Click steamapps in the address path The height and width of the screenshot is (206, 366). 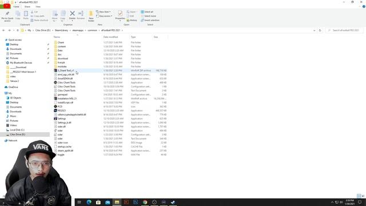coord(78,30)
